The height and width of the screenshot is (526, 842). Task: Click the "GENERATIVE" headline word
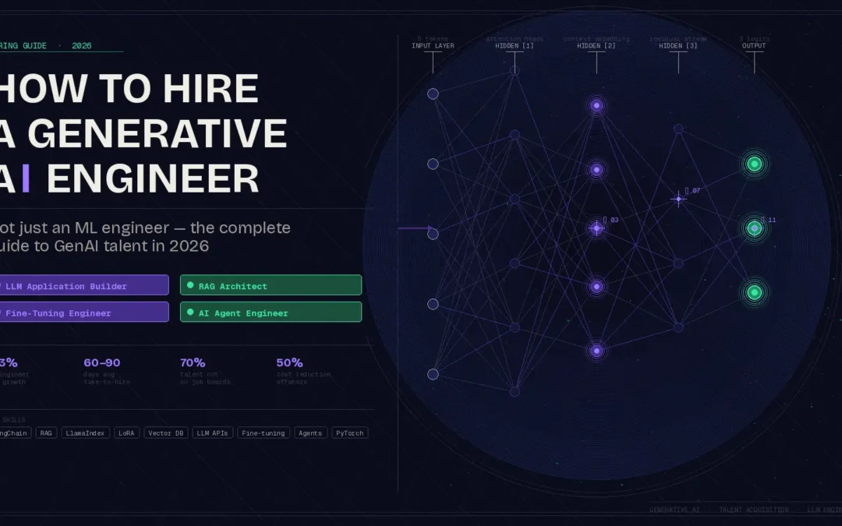click(157, 134)
